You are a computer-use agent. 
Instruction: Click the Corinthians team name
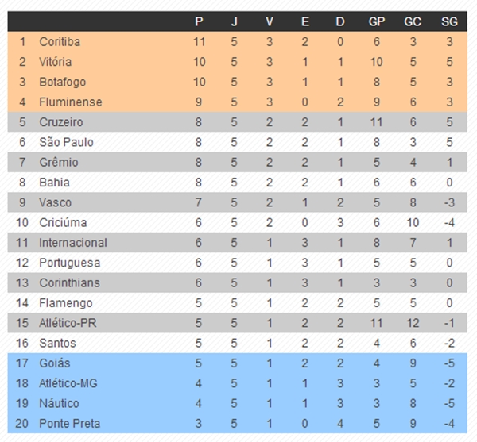[x=69, y=283]
